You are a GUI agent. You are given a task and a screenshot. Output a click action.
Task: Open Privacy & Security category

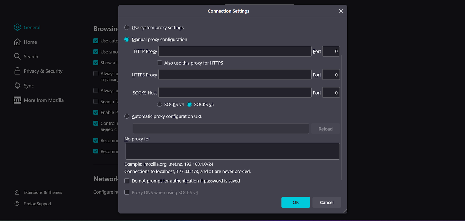coord(43,71)
